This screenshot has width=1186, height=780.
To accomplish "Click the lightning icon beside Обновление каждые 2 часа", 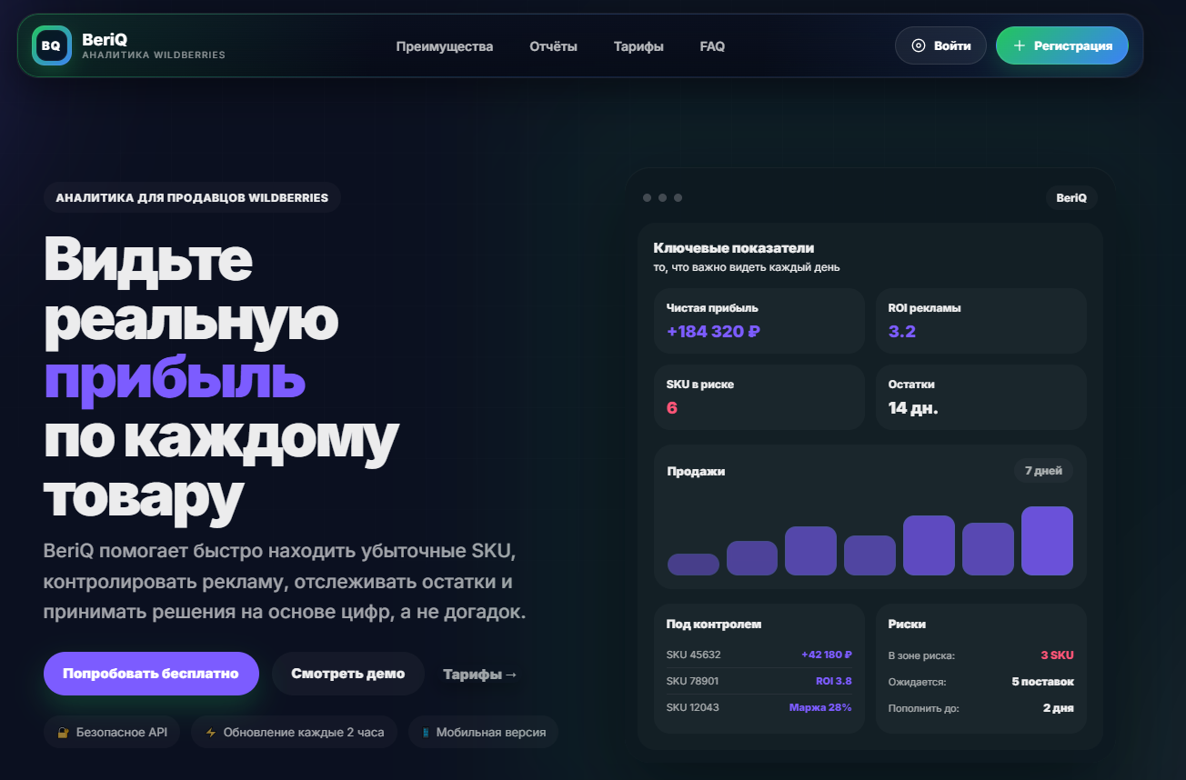I will point(210,732).
